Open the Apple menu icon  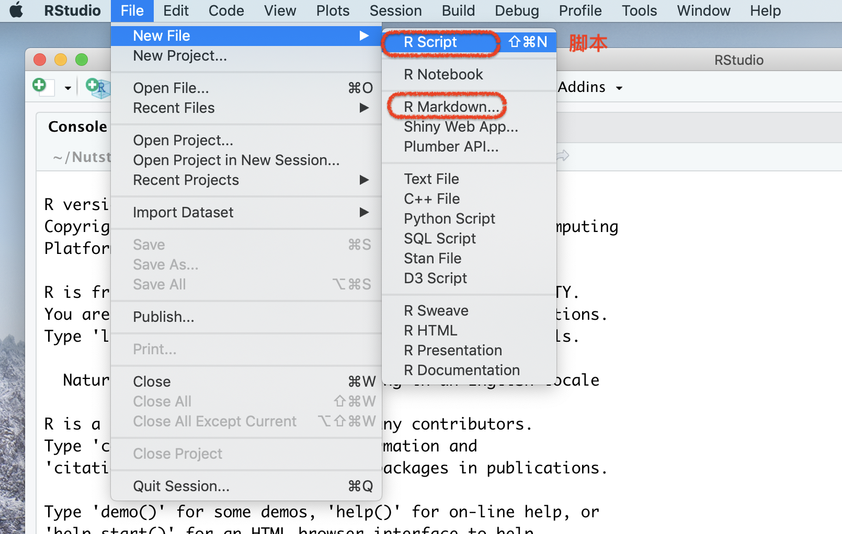point(17,10)
